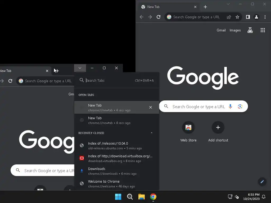
Task: Open Chrome three-dot menu in right window
Action: (x=265, y=17)
